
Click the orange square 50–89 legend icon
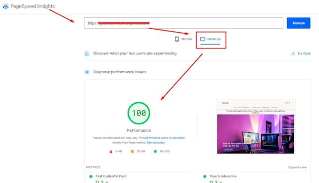click(132, 152)
